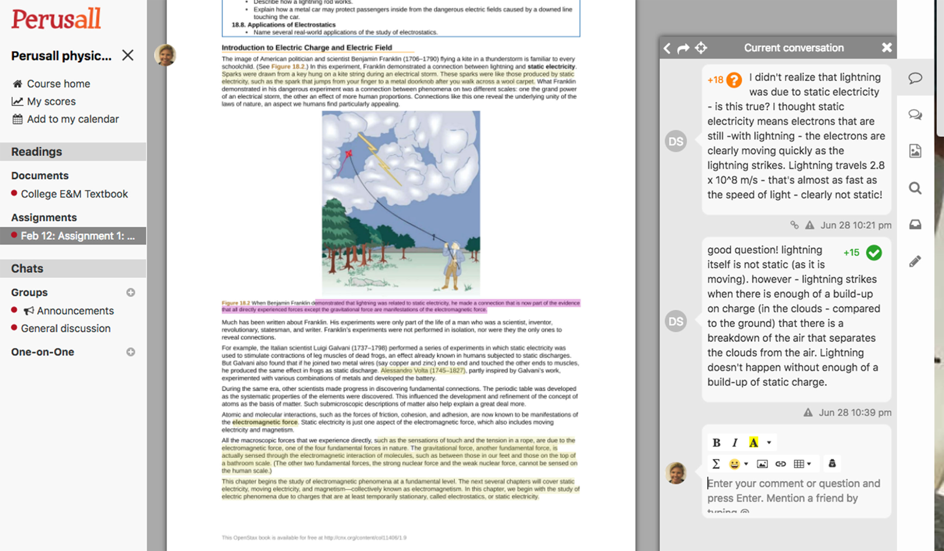Open the table insertion dropdown
Screen dimensions: 944x551
click(808, 464)
